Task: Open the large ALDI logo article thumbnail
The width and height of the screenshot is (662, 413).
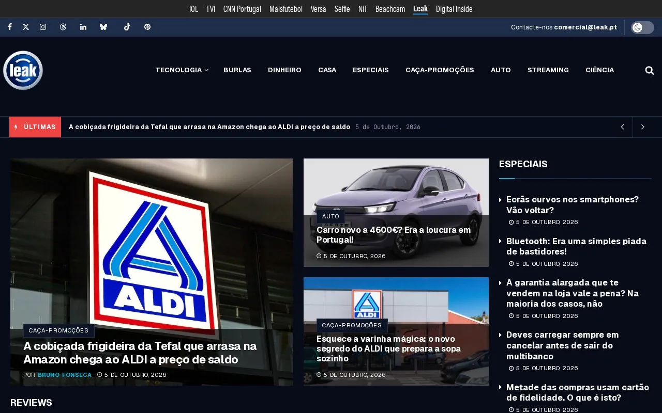Action: [152, 272]
